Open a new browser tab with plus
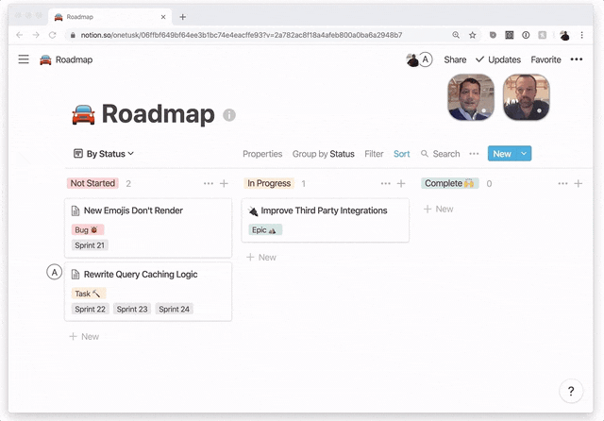Viewport: 604px width, 421px height. [x=183, y=17]
